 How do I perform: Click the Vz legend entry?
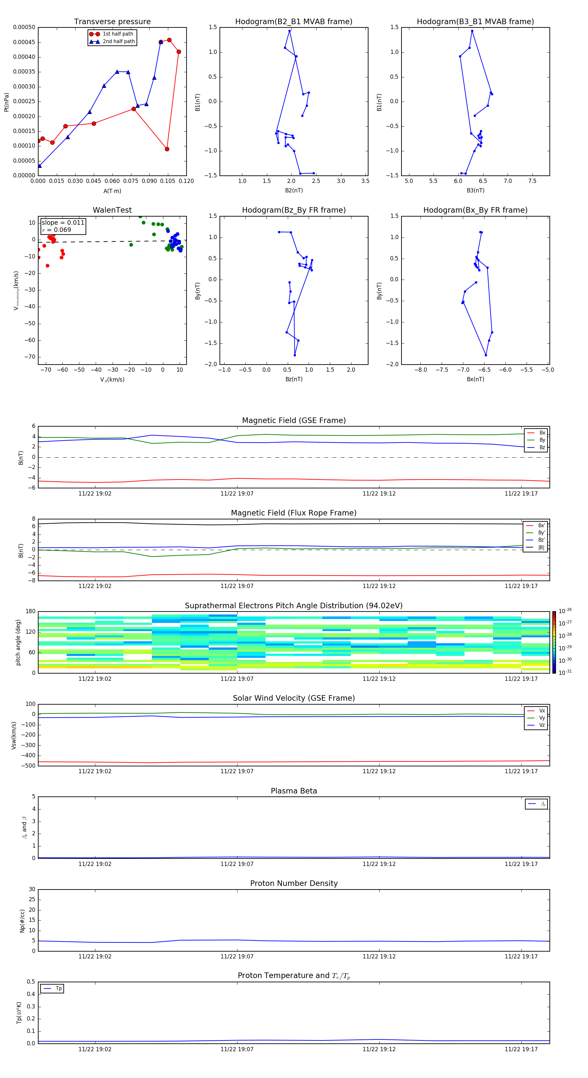(x=536, y=725)
